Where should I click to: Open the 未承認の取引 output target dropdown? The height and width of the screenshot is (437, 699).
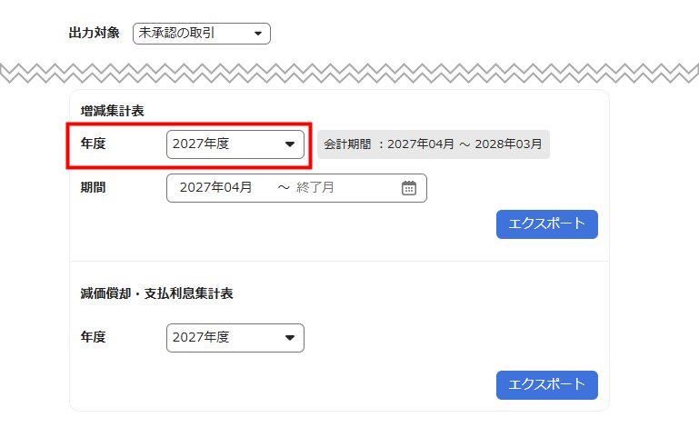(201, 34)
